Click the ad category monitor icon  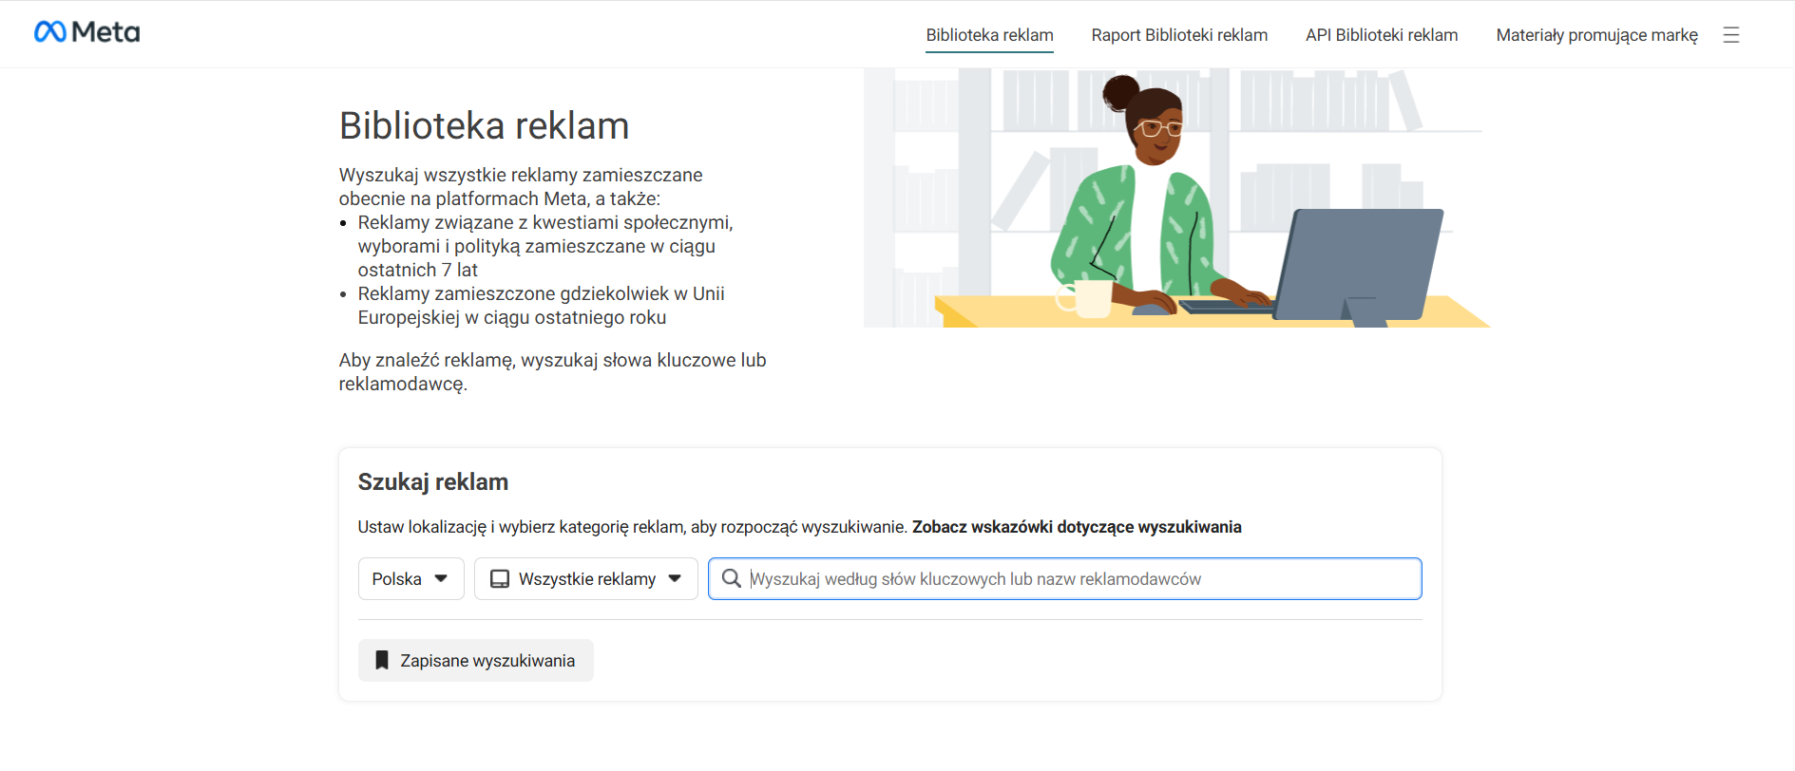click(x=499, y=579)
